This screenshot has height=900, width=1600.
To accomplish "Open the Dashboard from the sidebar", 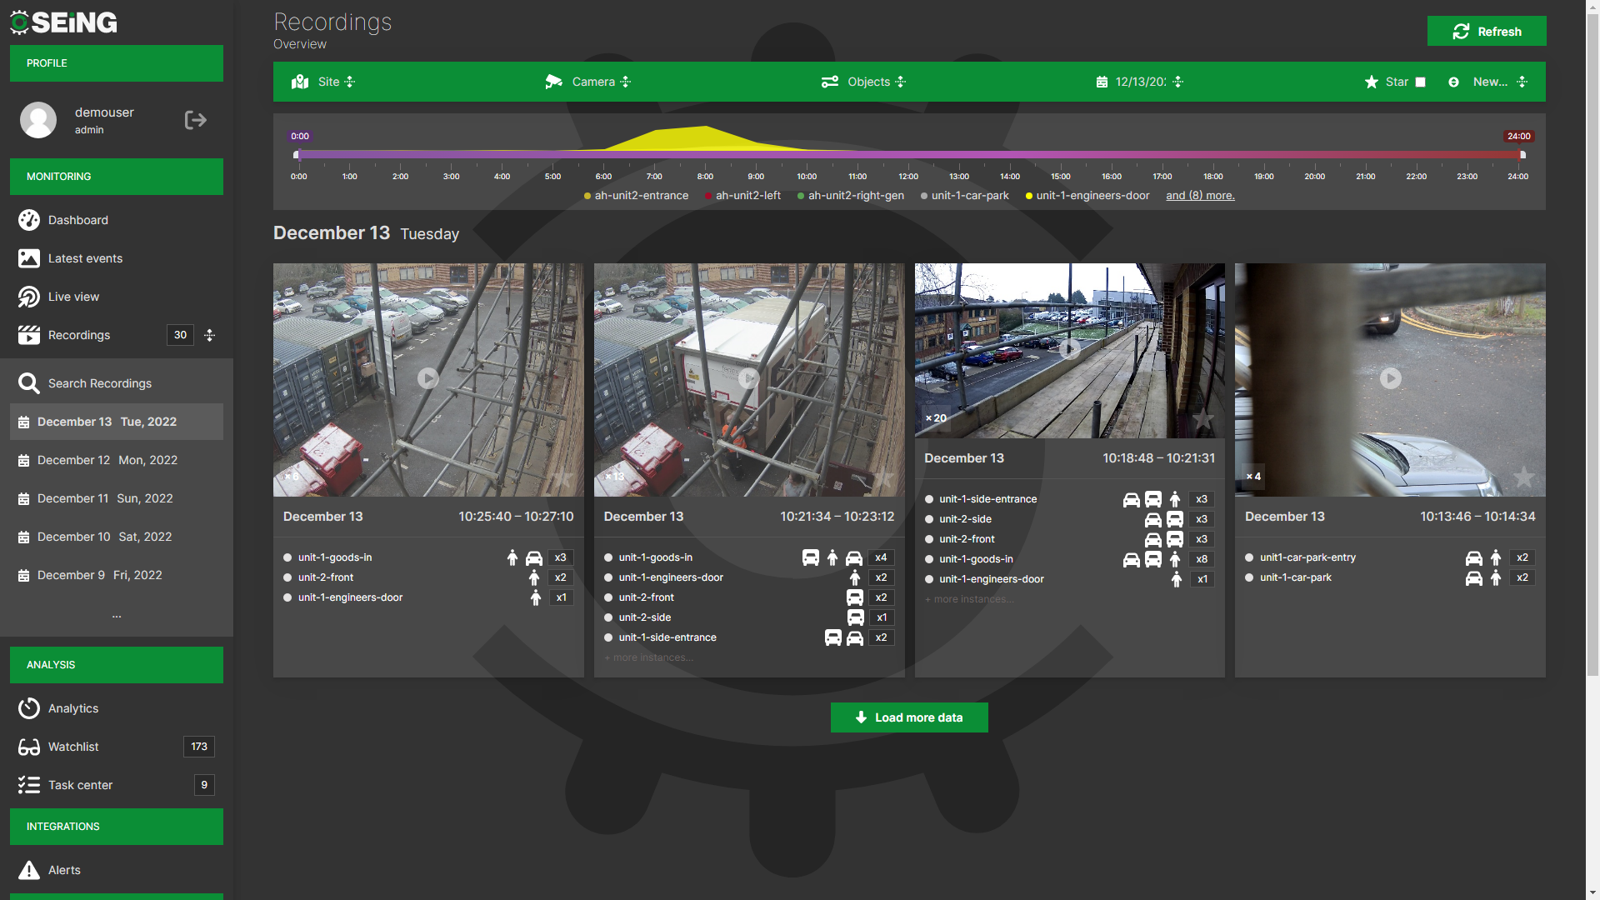I will click(x=77, y=220).
